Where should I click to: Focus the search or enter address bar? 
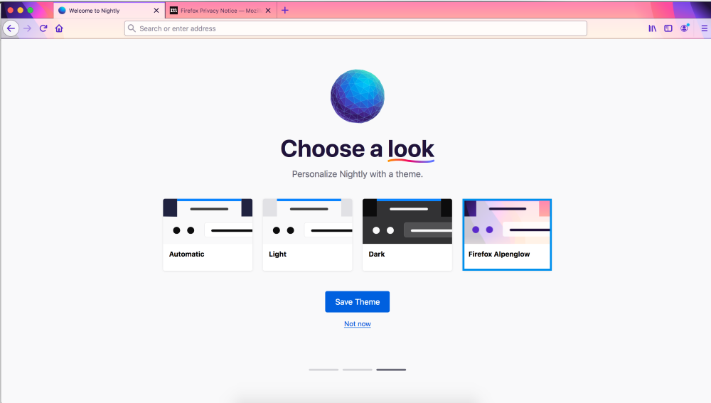(x=355, y=28)
